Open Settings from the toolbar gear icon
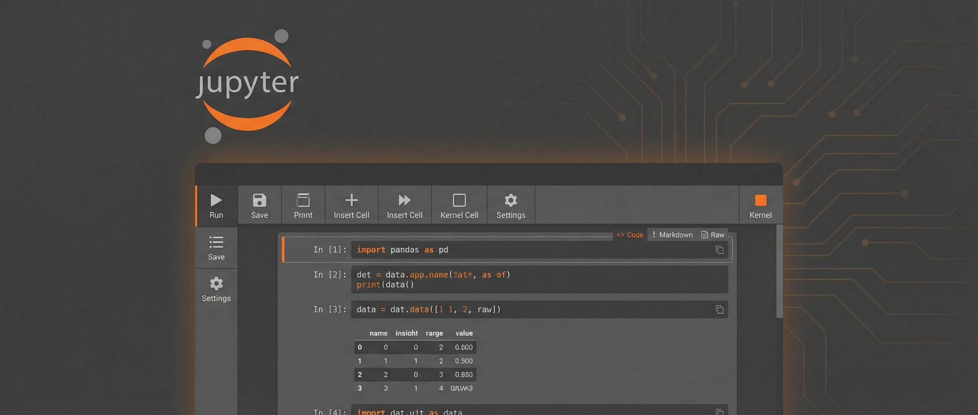Screen dimensions: 978x415 pyautogui.click(x=511, y=204)
